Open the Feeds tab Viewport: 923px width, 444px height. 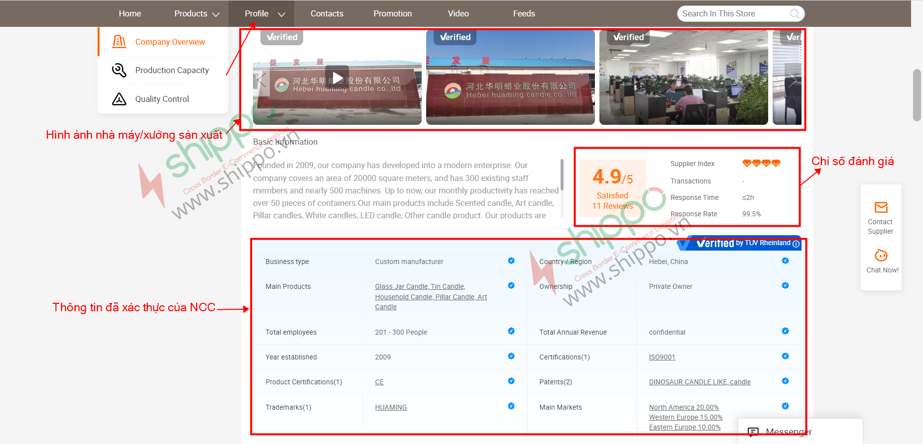pos(524,13)
